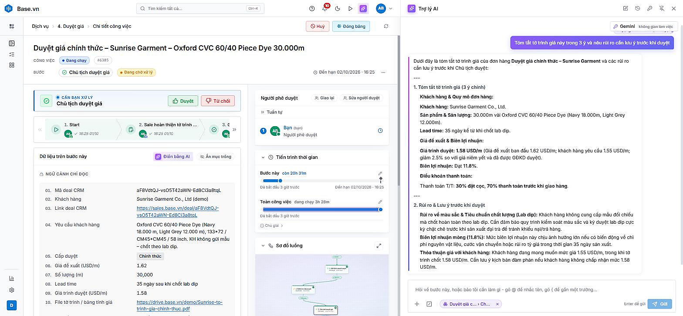Approve the task with Duyệt button
The image size is (683, 316).
(x=183, y=101)
